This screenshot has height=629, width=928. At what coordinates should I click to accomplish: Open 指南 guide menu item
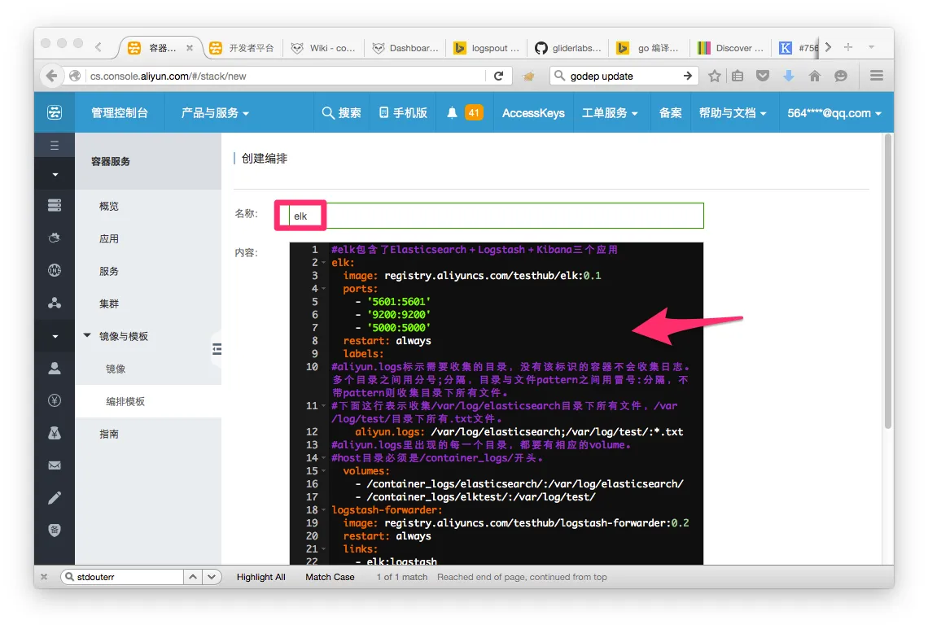point(109,434)
